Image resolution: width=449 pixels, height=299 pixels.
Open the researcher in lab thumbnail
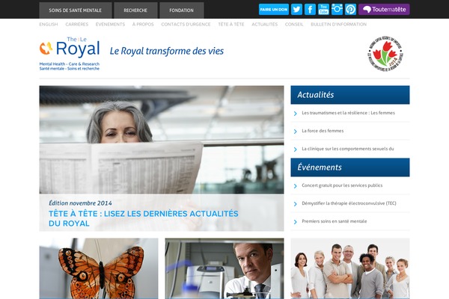(x=224, y=268)
